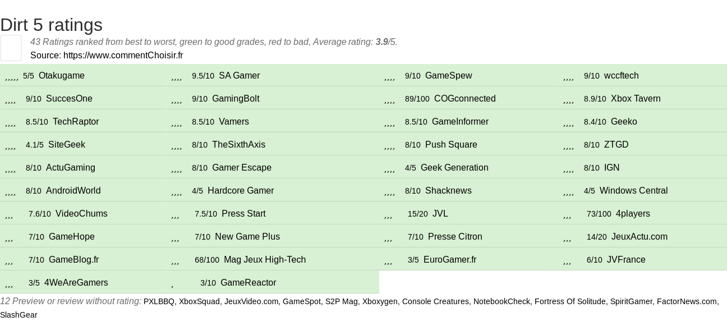The height and width of the screenshot is (321, 727).
Task: Open the Push Square review
Action: [451, 145]
